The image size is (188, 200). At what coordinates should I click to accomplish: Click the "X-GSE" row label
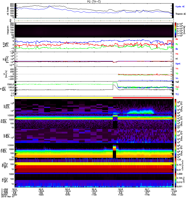[x=5, y=189]
